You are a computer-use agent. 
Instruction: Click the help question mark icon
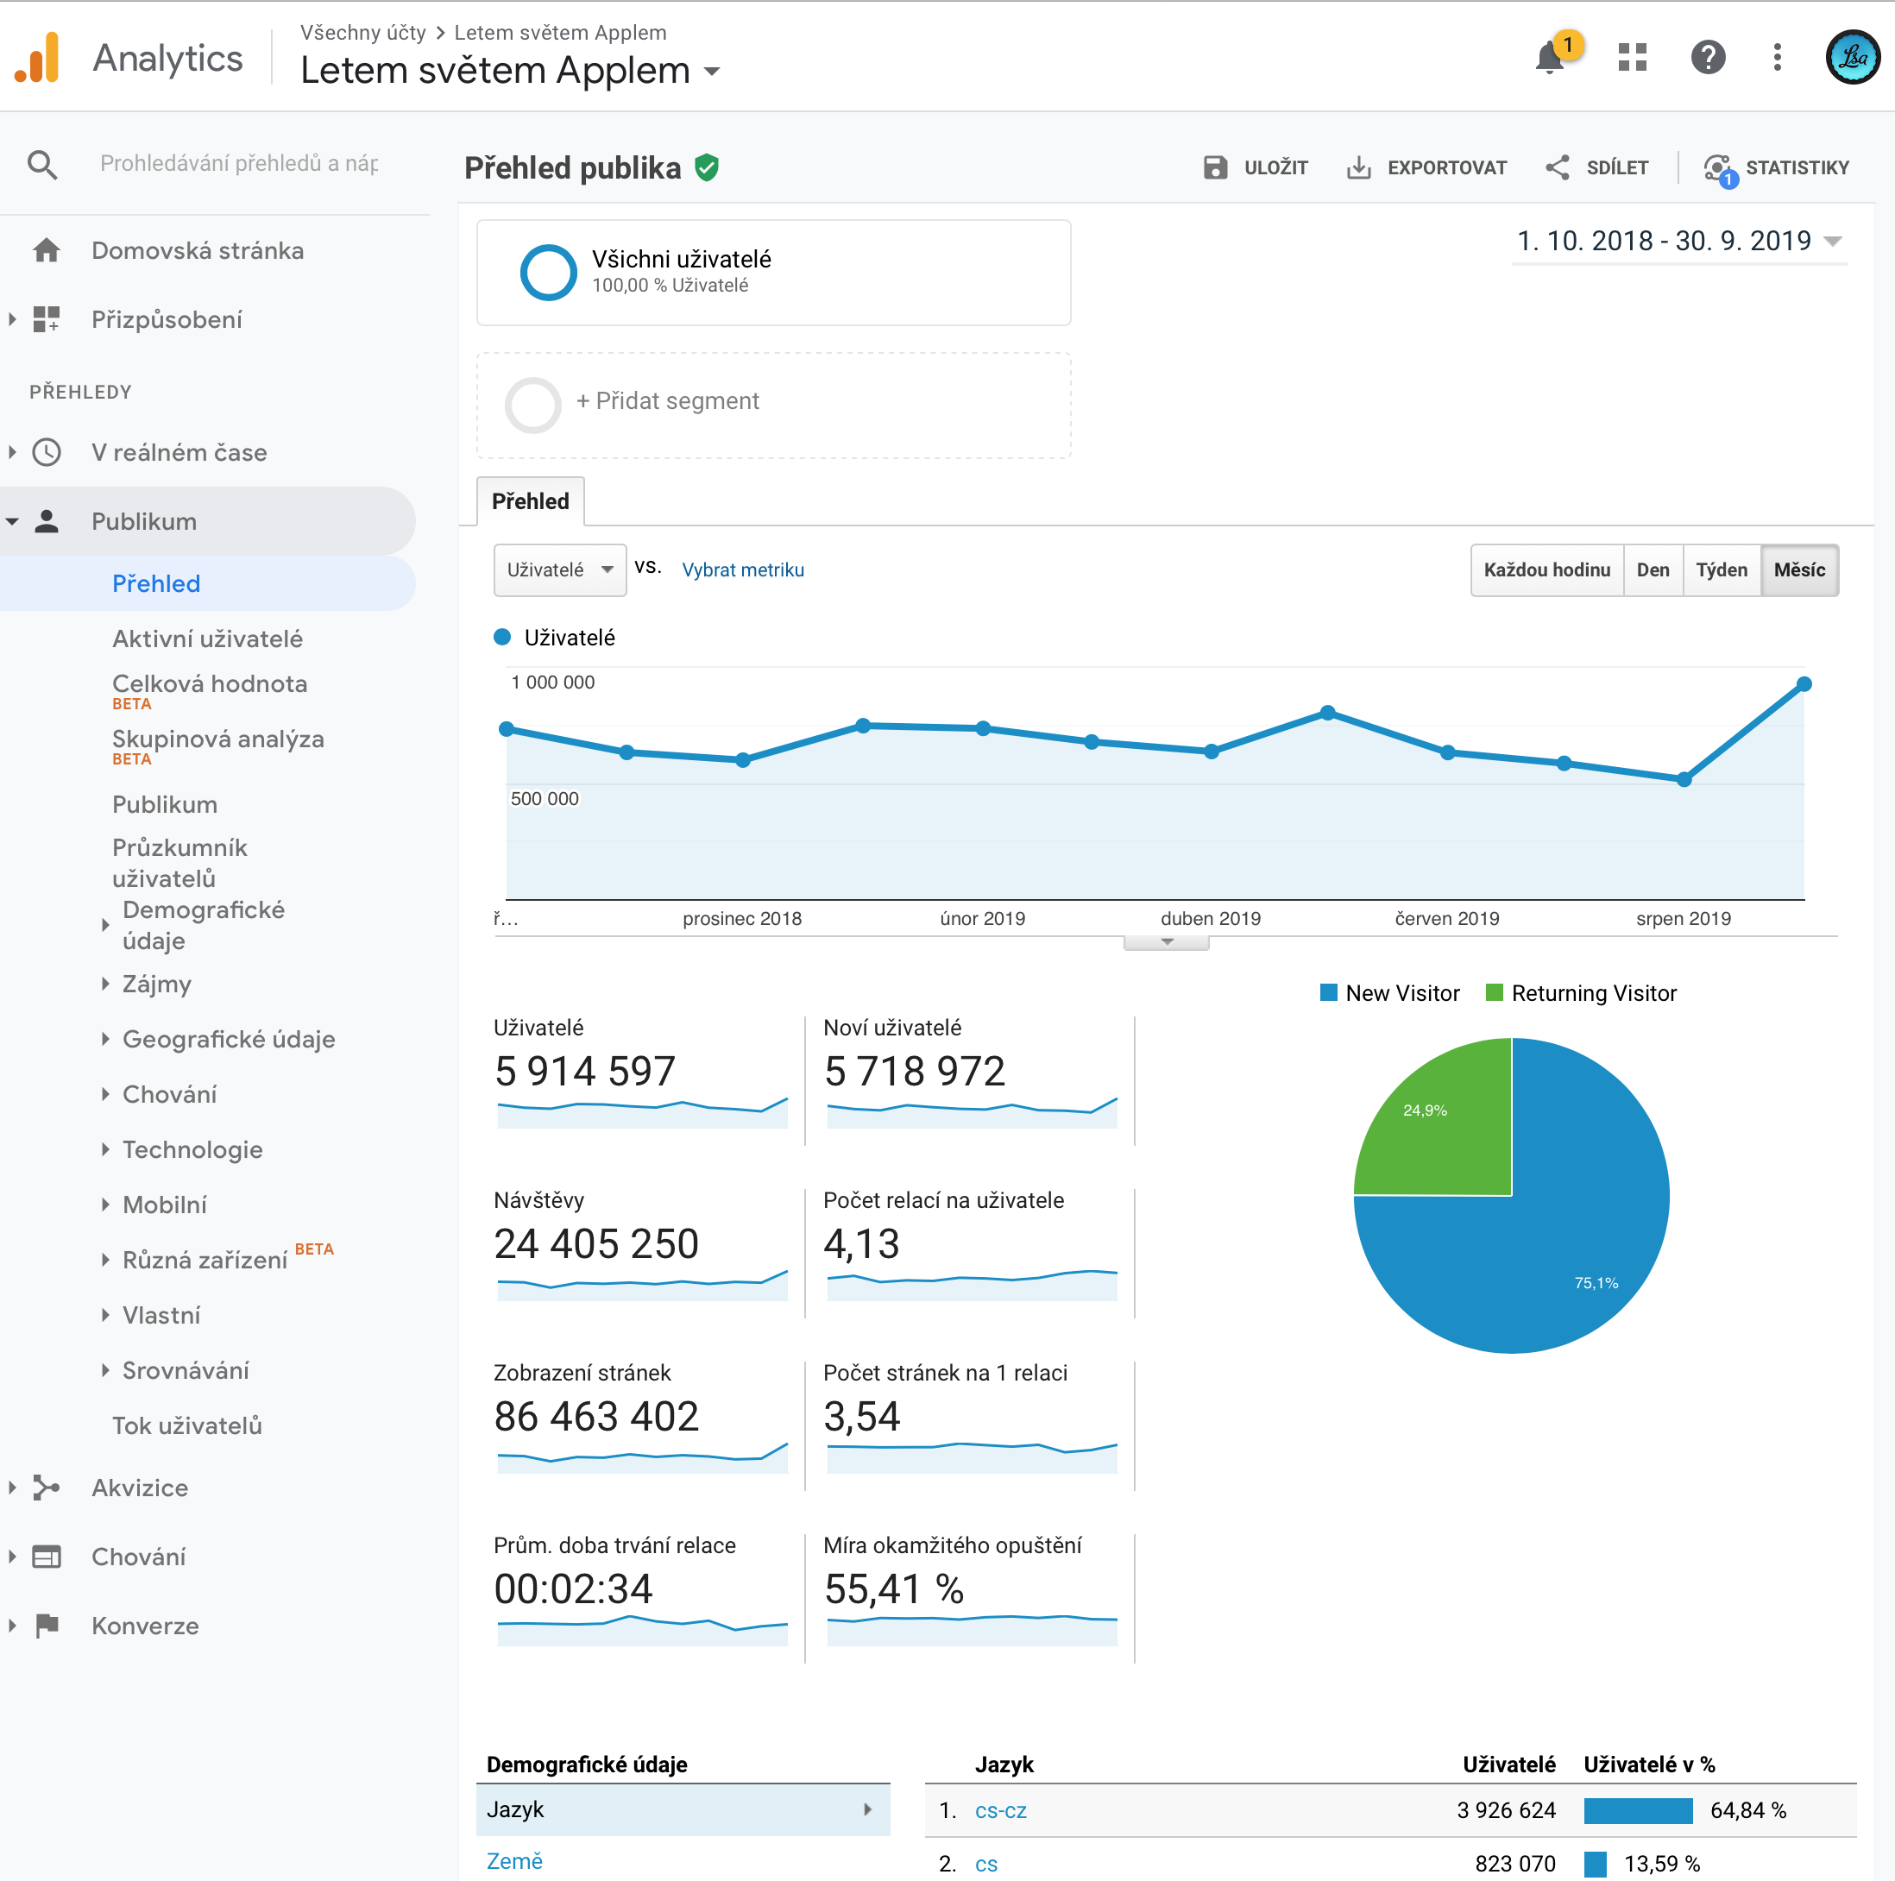1708,57
